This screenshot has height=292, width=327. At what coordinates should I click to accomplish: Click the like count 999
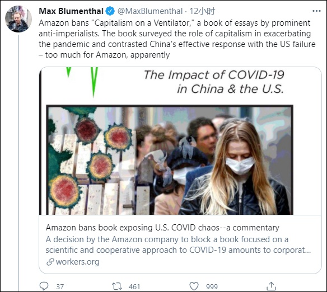coord(212,287)
